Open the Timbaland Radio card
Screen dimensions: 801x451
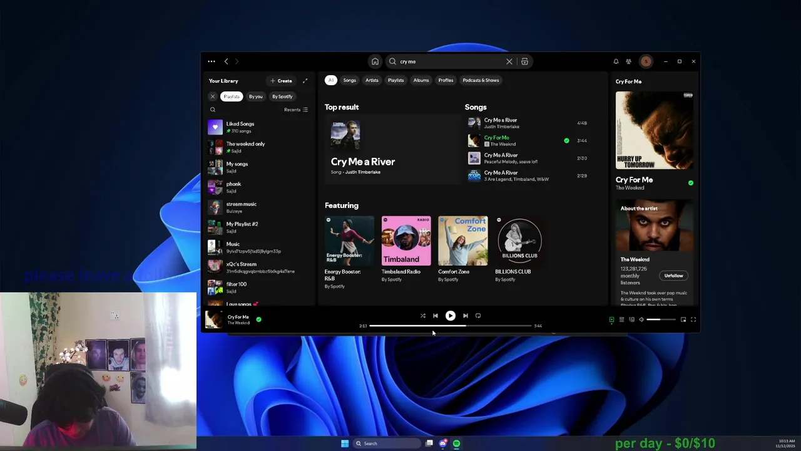[406, 249]
